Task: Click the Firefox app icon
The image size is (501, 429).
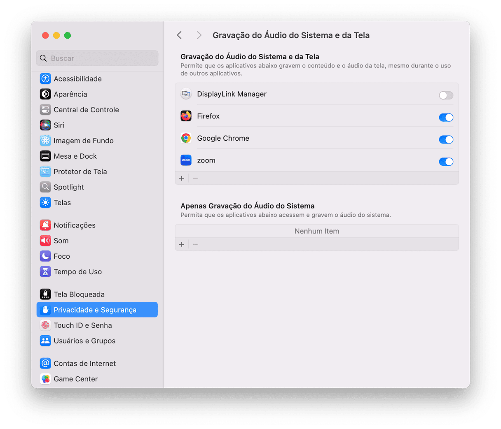Action: tap(186, 116)
